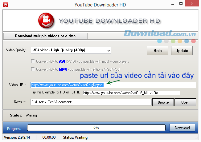Viewport: 201px width, 142px height.
Task: Click the Update button
Action: (182, 51)
